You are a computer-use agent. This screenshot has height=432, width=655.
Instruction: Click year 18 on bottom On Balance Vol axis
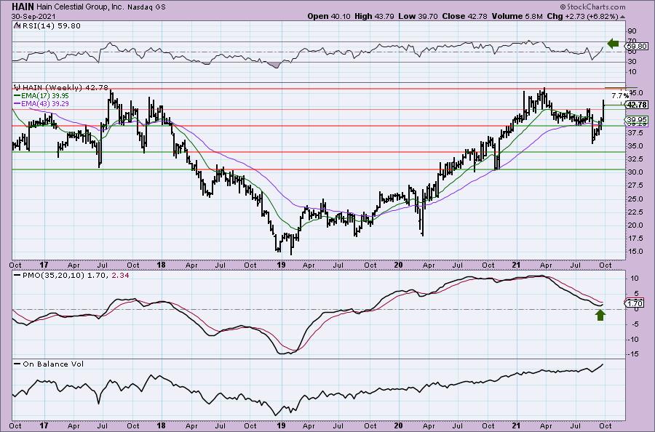pyautogui.click(x=162, y=425)
